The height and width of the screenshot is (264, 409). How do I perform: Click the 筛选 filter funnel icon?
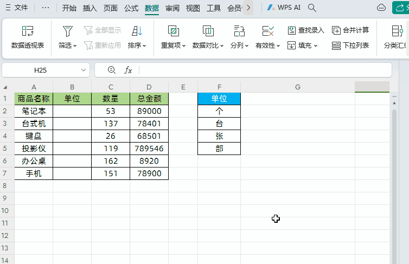pos(68,31)
